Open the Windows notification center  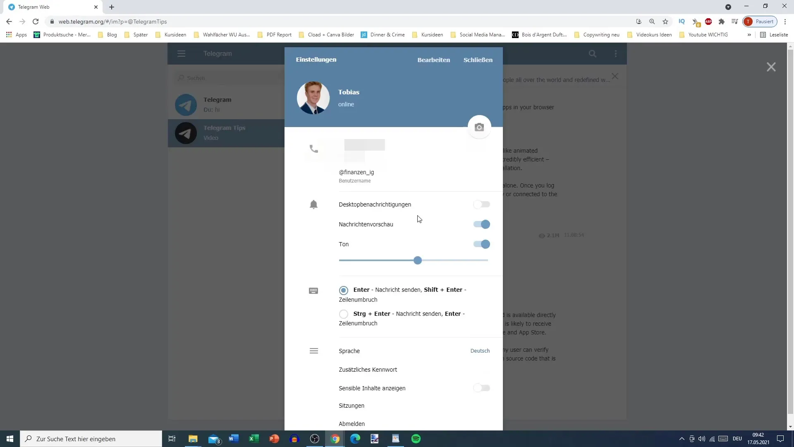(780, 439)
